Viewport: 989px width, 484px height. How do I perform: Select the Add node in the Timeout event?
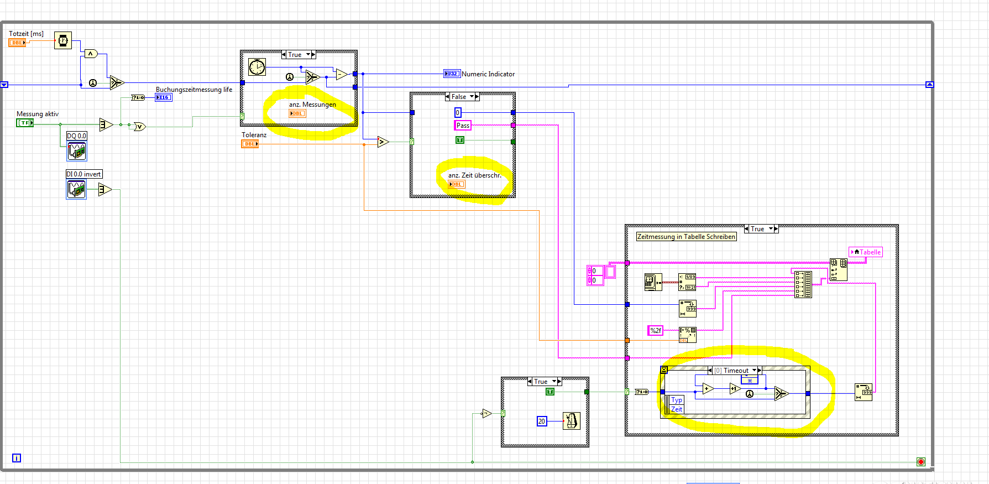pyautogui.click(x=708, y=389)
